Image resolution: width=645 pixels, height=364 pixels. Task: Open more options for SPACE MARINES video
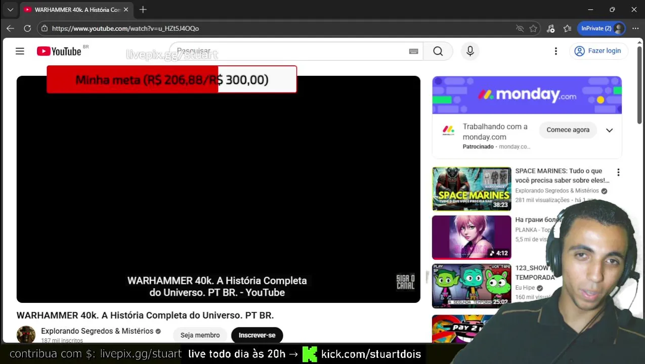pos(618,172)
